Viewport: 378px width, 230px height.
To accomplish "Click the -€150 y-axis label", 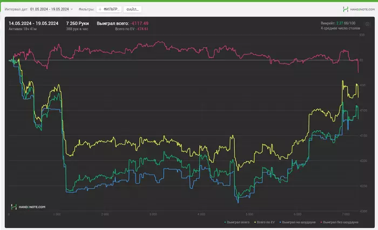I will point(363,136).
